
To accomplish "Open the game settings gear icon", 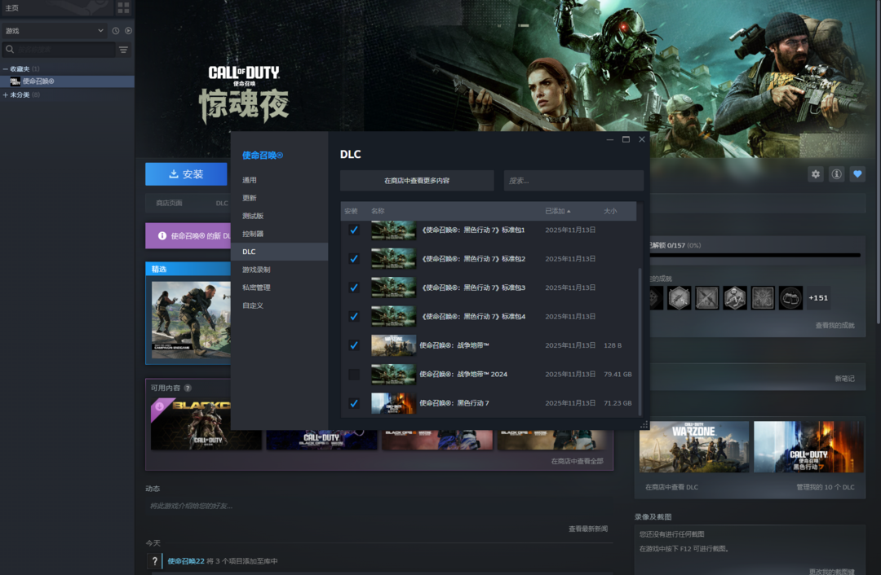I will coord(816,174).
